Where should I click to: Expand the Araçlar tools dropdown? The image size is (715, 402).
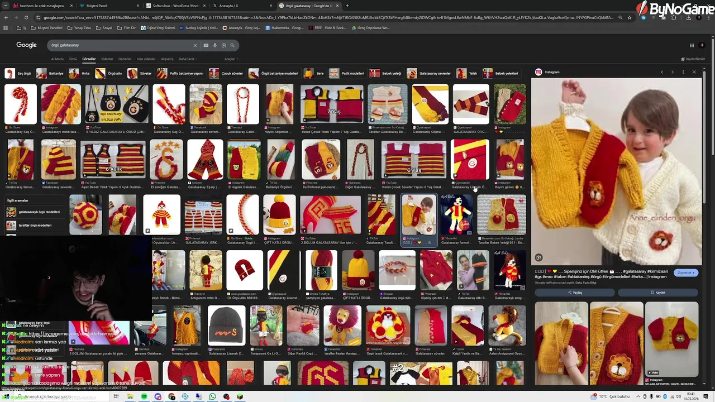click(231, 59)
